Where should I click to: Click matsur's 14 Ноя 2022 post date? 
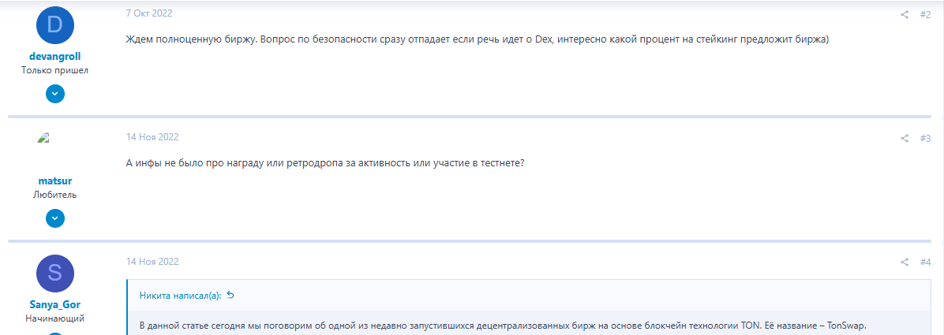point(152,137)
